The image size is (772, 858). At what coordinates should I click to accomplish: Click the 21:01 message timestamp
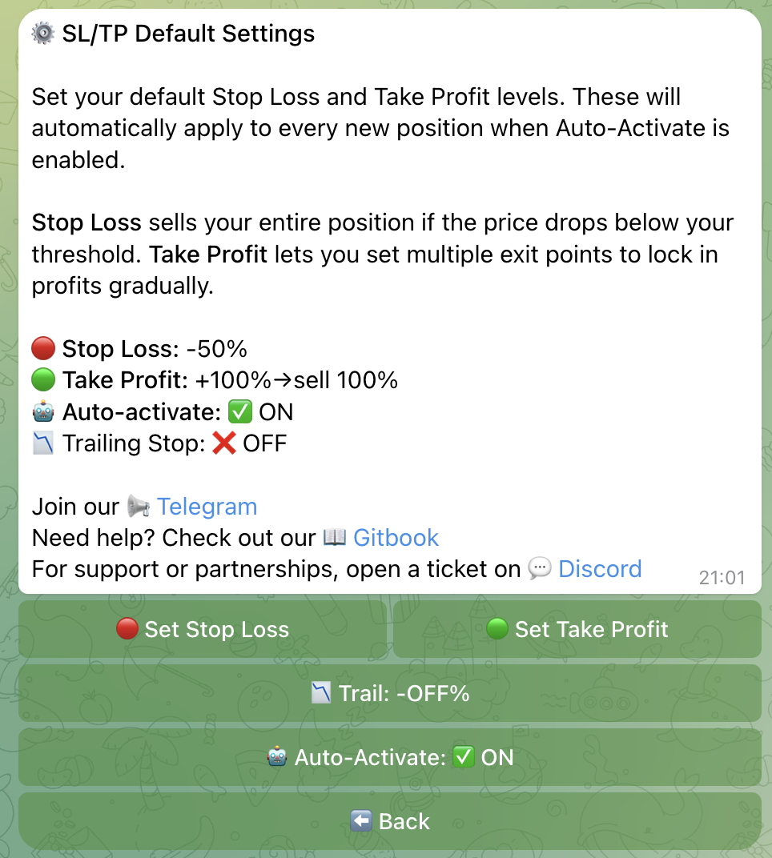(x=721, y=577)
